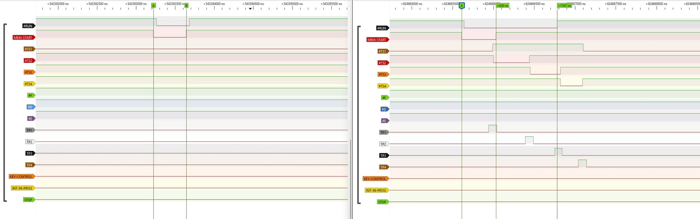
Task: Select the STOP channel label in right panel
Action: tap(383, 202)
